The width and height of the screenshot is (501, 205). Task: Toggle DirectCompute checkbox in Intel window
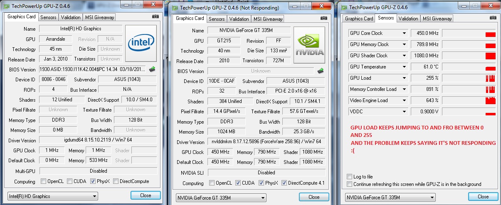(x=116, y=181)
